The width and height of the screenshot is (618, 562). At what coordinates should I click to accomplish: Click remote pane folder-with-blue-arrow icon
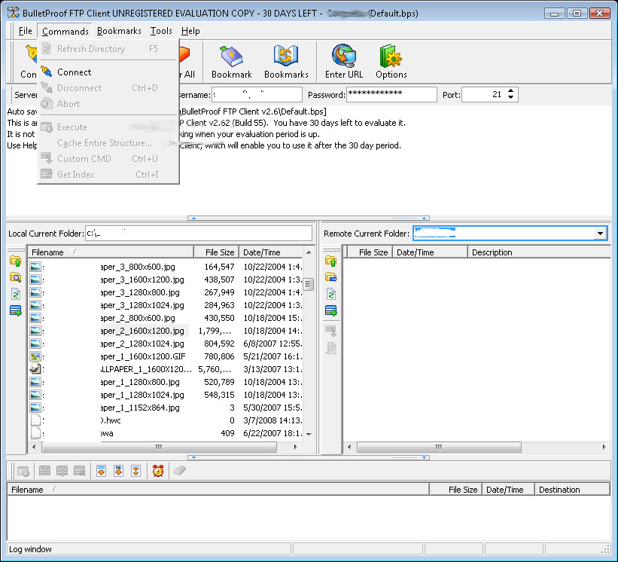pyautogui.click(x=331, y=277)
